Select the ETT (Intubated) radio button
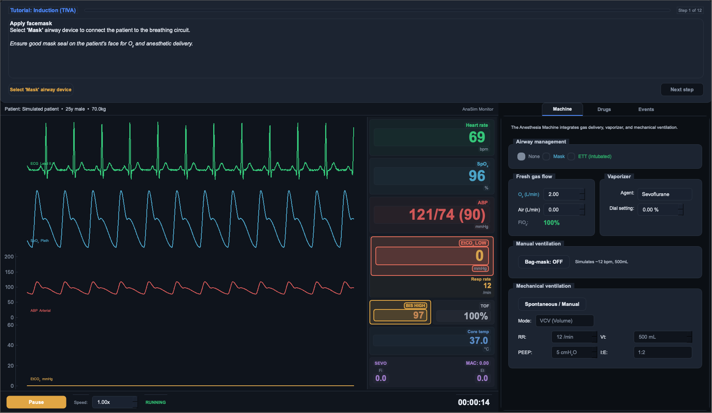The width and height of the screenshot is (712, 413). point(571,157)
